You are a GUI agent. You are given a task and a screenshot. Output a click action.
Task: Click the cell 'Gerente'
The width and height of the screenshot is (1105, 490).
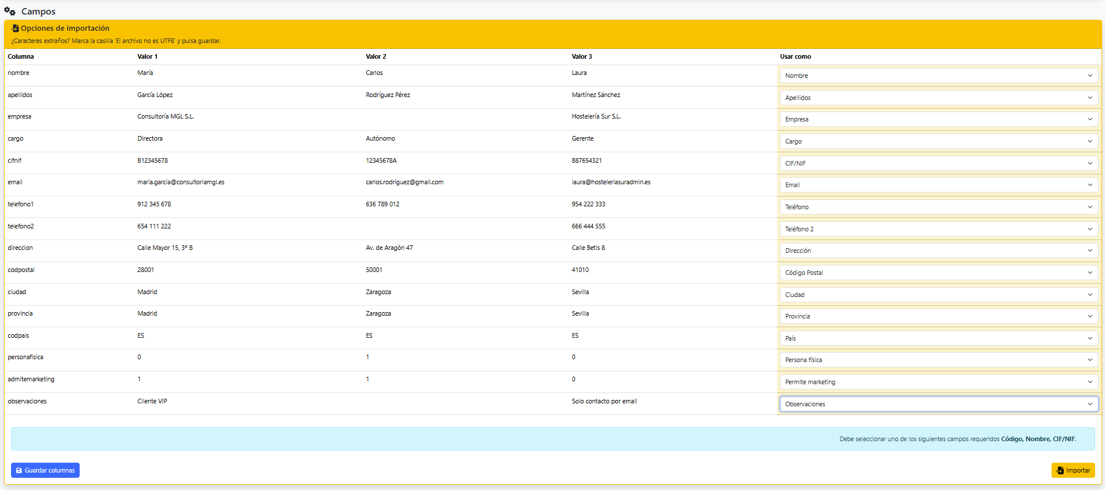coord(582,138)
